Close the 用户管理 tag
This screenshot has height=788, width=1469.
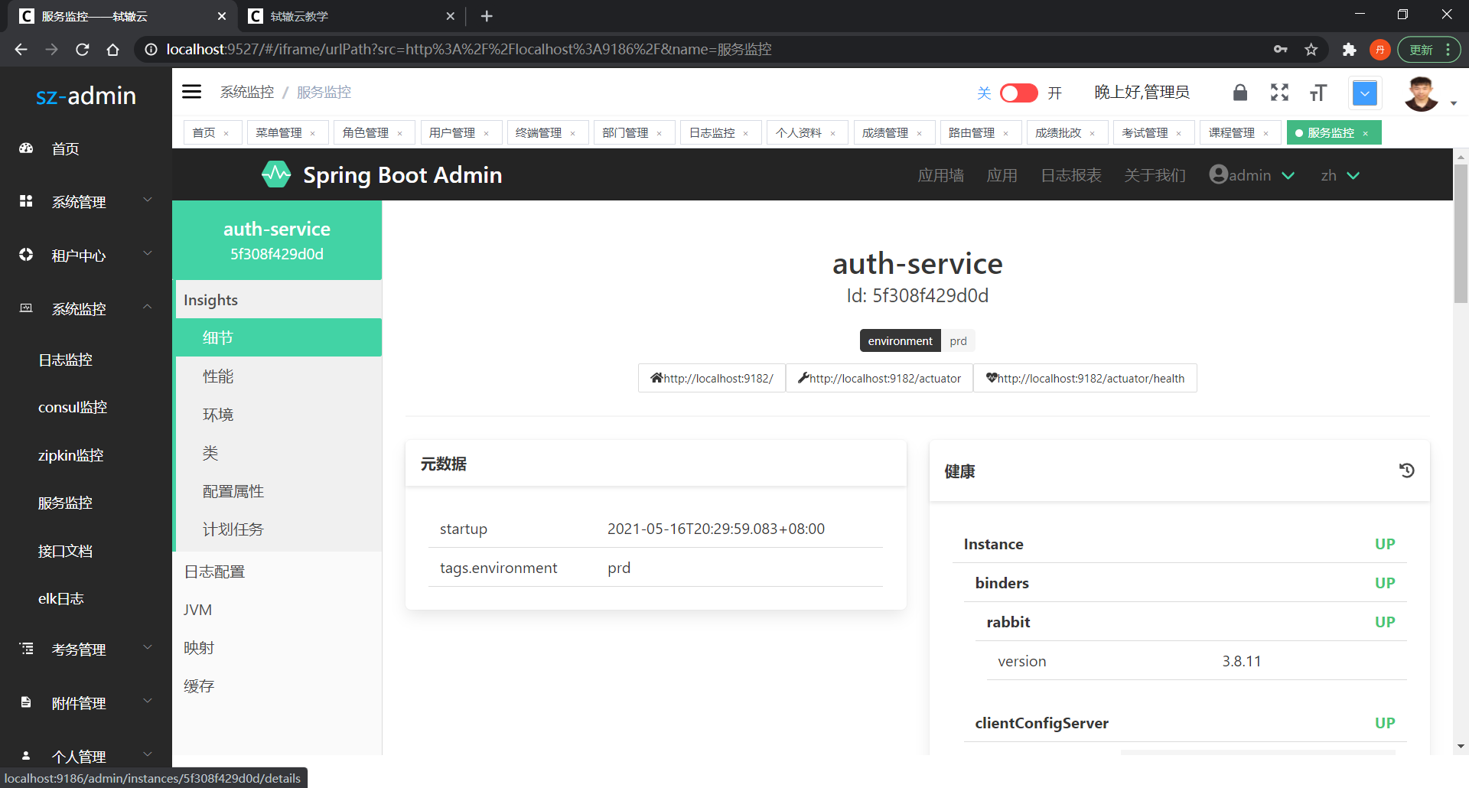(x=486, y=133)
